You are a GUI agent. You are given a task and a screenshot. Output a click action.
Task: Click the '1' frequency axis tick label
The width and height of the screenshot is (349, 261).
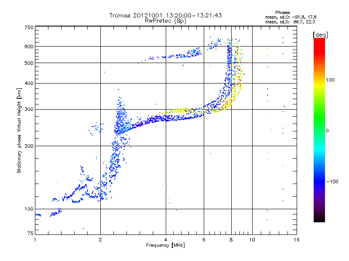pos(35,240)
